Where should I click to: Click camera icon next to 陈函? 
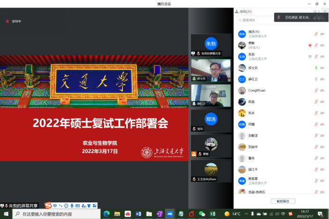[322, 102]
